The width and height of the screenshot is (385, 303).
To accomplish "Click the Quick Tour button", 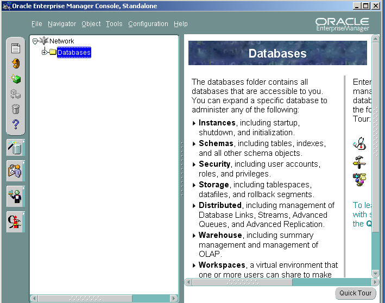I will [x=355, y=293].
